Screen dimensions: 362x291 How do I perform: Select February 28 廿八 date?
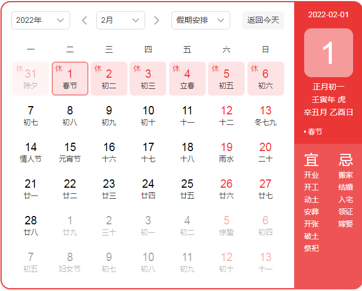pyautogui.click(x=31, y=225)
